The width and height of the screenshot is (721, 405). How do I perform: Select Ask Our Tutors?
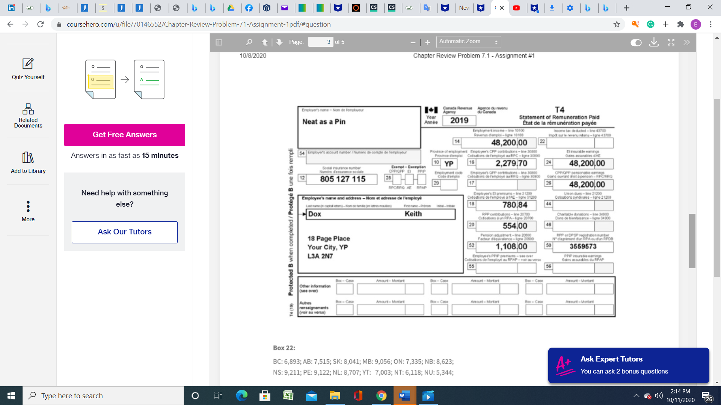(x=124, y=232)
